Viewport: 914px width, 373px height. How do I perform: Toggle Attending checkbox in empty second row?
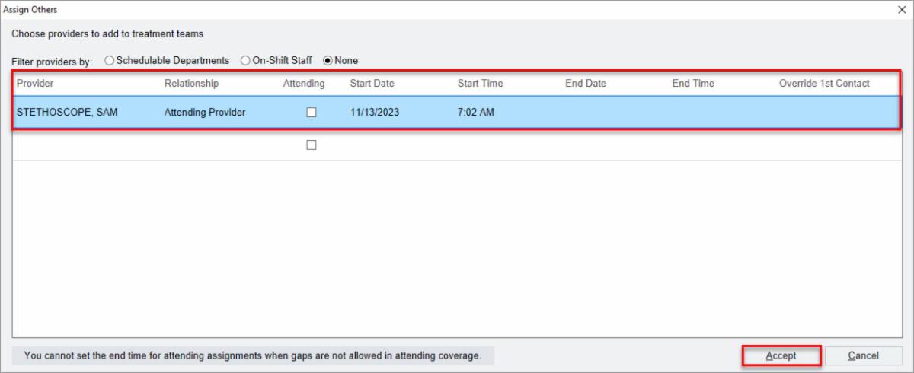(311, 145)
